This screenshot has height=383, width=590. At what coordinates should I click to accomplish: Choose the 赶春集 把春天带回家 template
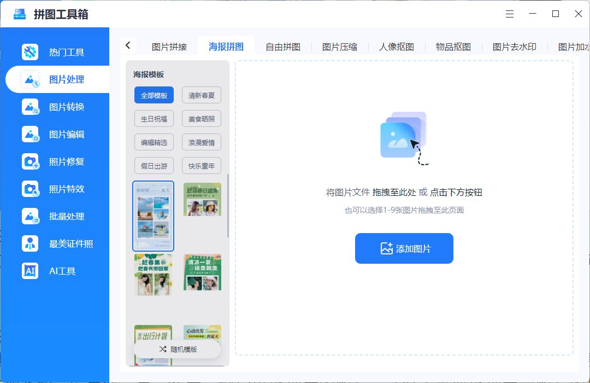[x=153, y=275]
